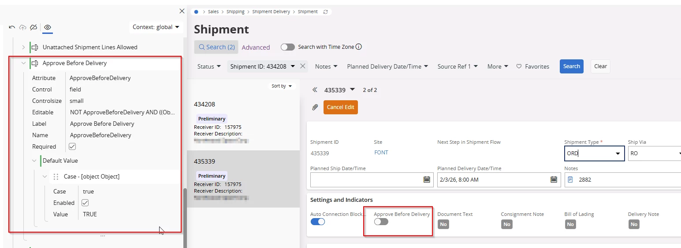681x248 pixels.
Task: Uncheck the Required checkbox
Action: point(73,146)
